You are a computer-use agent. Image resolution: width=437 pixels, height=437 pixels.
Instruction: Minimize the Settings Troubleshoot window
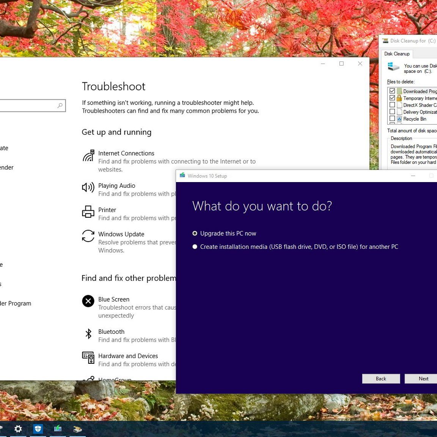tap(323, 64)
